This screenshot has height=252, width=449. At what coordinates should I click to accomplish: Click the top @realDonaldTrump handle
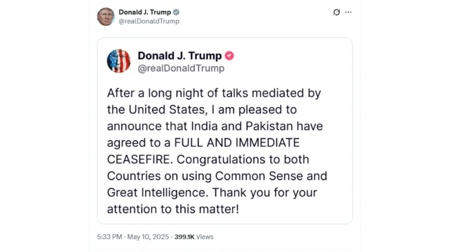point(149,21)
